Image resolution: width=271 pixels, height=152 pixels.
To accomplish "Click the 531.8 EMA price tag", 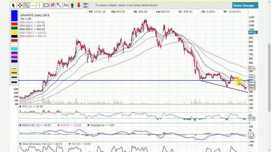I will [x=252, y=68].
